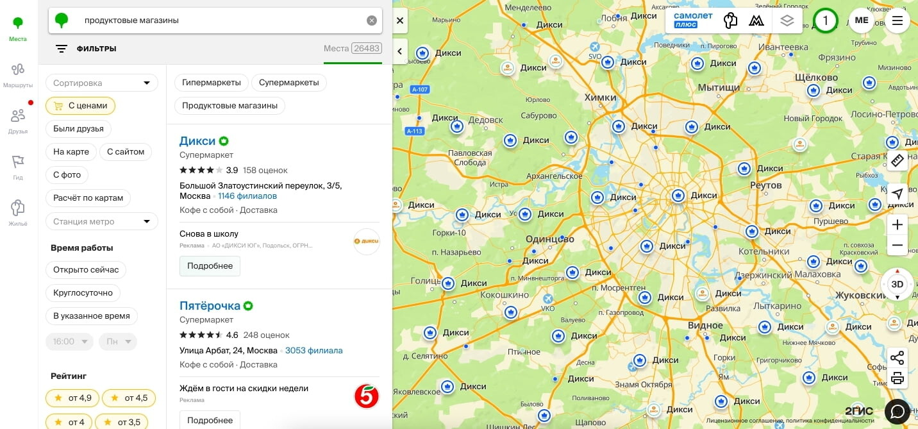Zoom in the map with plus
Viewport: 918px width, 429px height.
(897, 224)
